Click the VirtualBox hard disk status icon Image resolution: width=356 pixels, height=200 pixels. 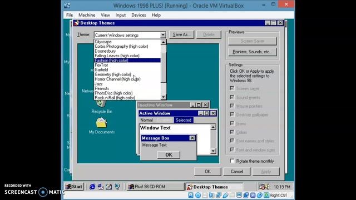pos(191,195)
